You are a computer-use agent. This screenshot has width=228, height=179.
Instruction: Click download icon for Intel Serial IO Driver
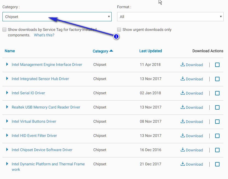pyautogui.click(x=183, y=93)
